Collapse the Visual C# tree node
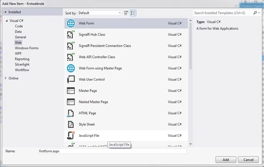The height and width of the screenshot is (167, 264). pos(7,21)
